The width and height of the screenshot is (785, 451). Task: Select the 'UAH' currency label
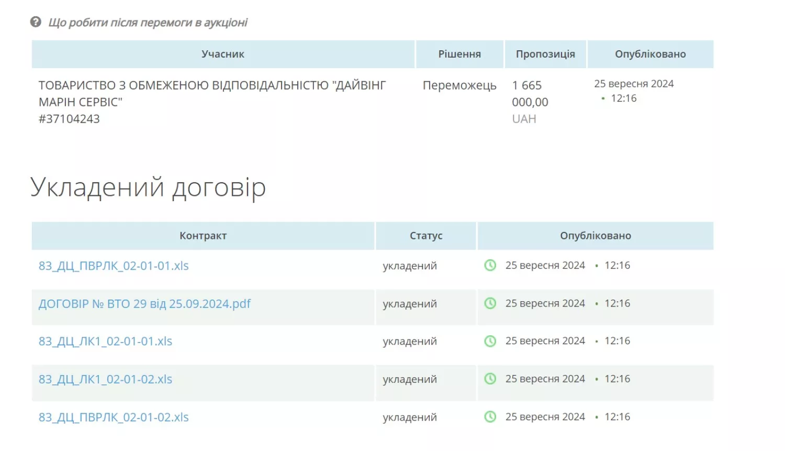point(524,119)
